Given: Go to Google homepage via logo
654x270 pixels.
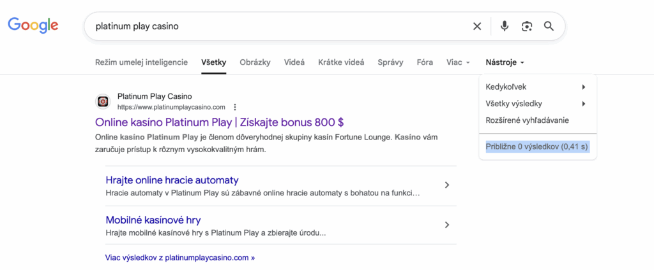Looking at the screenshot, I should coord(33,25).
